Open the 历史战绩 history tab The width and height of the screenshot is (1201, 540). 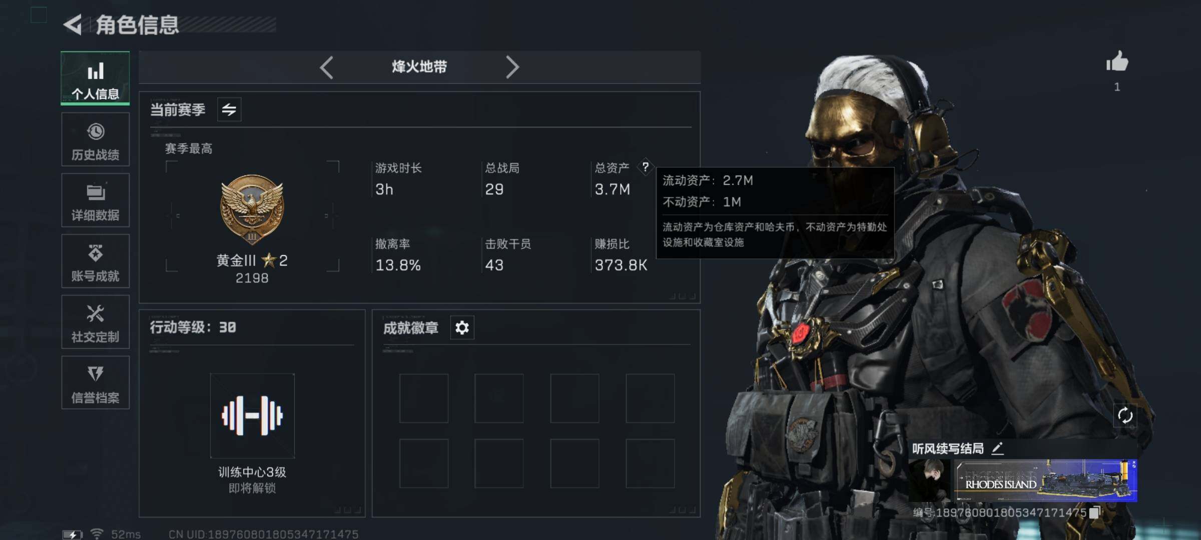pyautogui.click(x=95, y=139)
